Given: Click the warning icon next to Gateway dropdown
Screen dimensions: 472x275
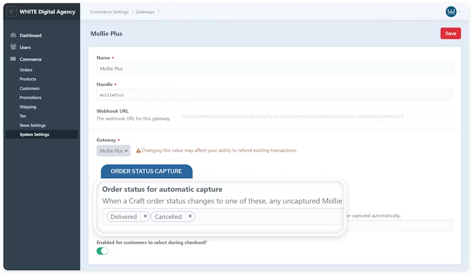Looking at the screenshot, I should coord(139,150).
